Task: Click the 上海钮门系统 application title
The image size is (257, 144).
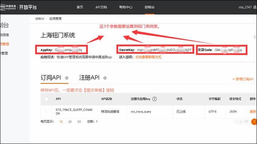Action: tap(58, 35)
